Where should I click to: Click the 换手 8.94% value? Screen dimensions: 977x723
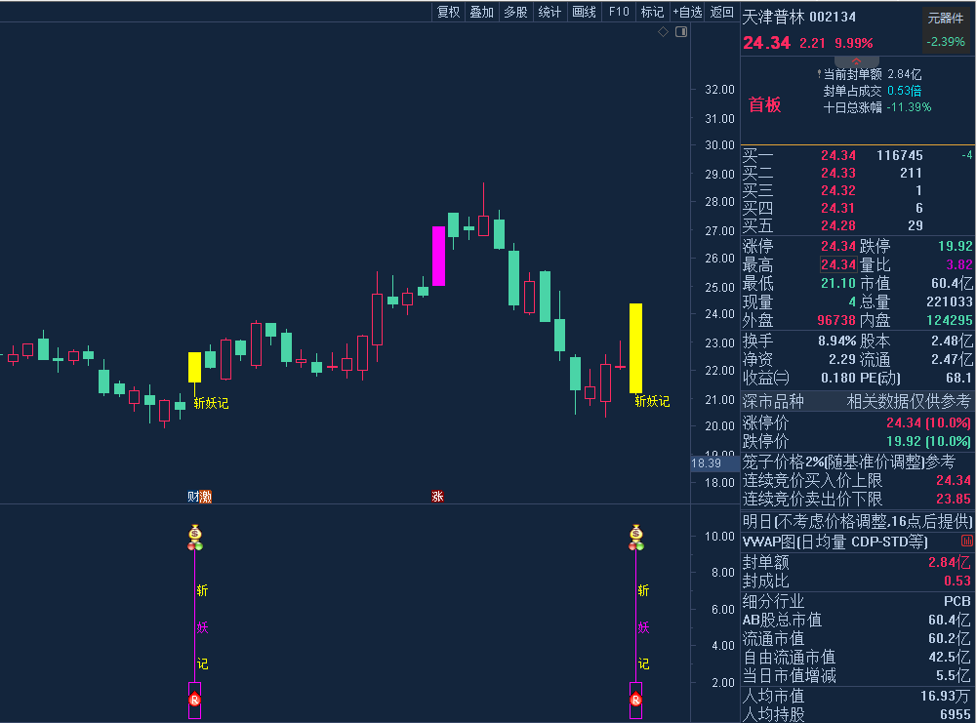(x=836, y=341)
